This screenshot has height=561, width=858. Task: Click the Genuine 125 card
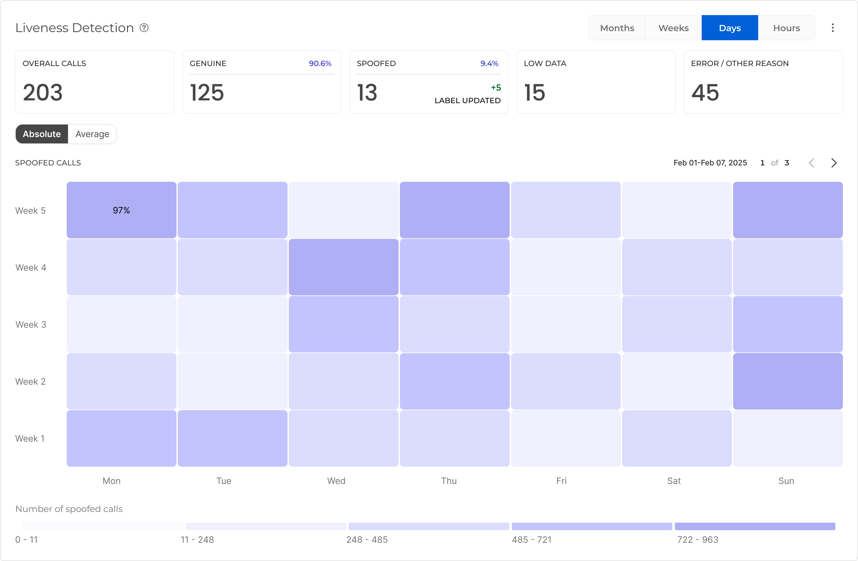coord(262,82)
